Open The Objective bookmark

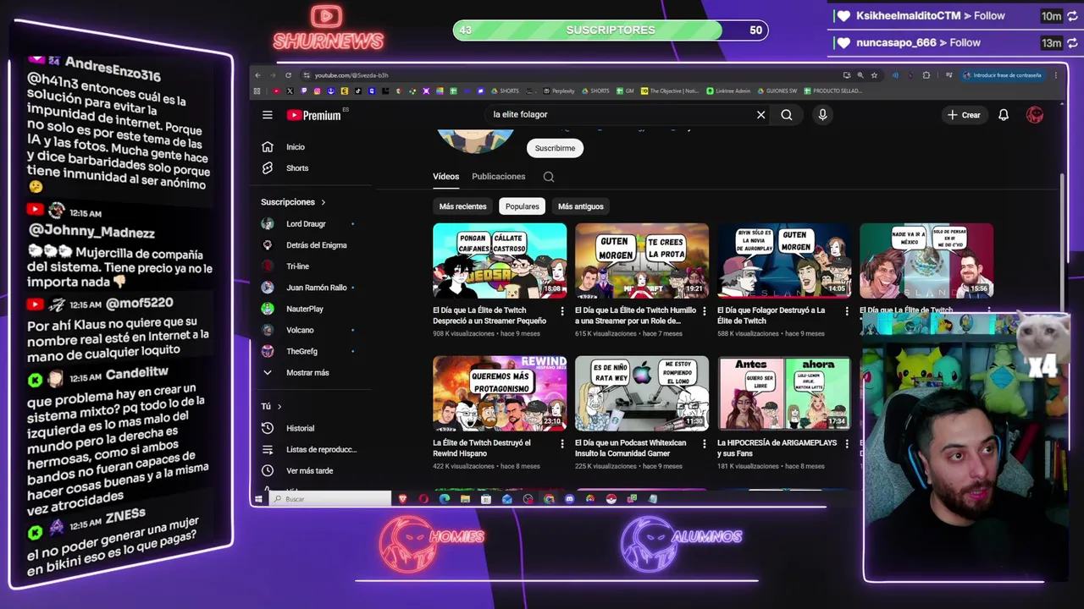click(x=671, y=91)
